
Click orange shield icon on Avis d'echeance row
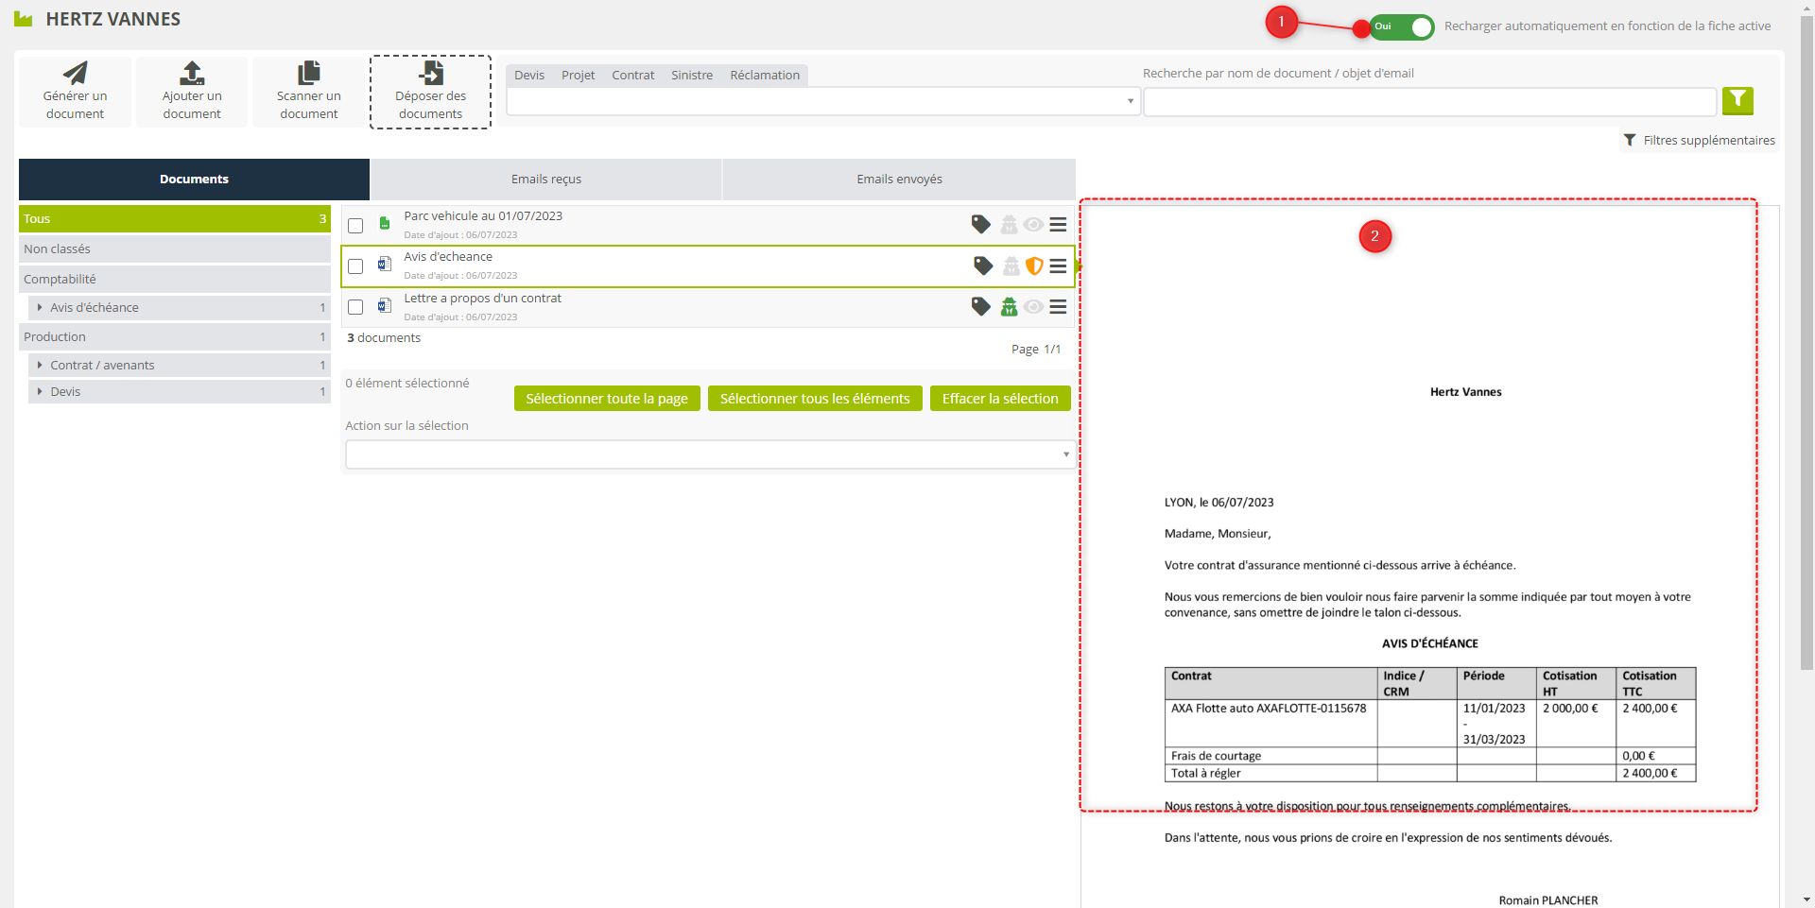[1034, 266]
